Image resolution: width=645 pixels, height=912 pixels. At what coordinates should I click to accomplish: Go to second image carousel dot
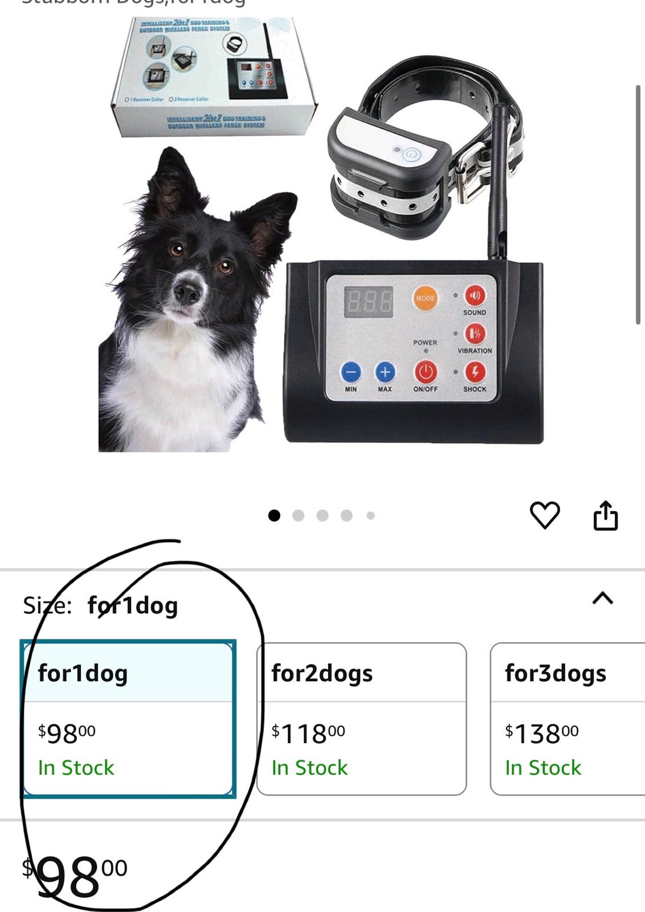click(x=298, y=515)
